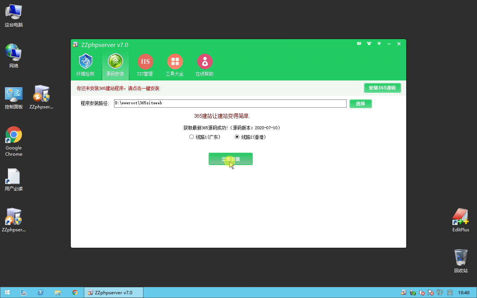This screenshot has height=298, width=477.
Task: Open the skin (shirt) icon in title bar
Action: coord(369,44)
